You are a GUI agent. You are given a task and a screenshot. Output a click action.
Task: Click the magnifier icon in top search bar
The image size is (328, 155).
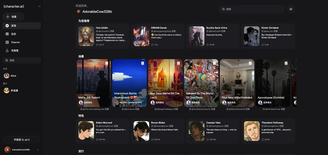(223, 9)
